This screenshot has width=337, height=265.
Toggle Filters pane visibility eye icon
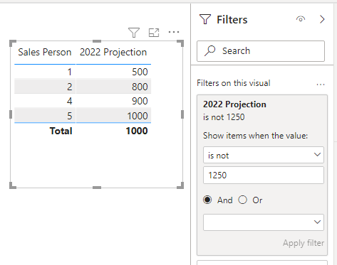301,18
